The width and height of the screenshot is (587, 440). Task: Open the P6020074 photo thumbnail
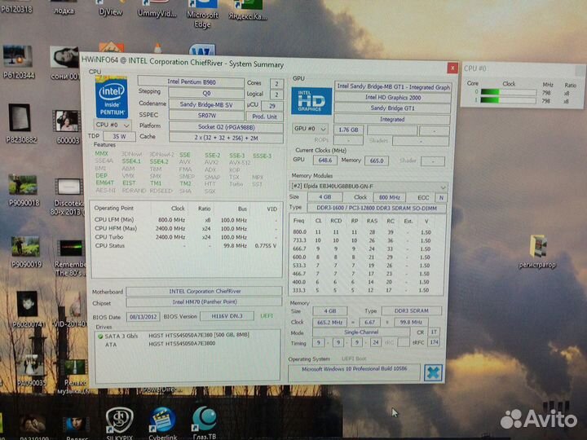pyautogui.click(x=28, y=310)
